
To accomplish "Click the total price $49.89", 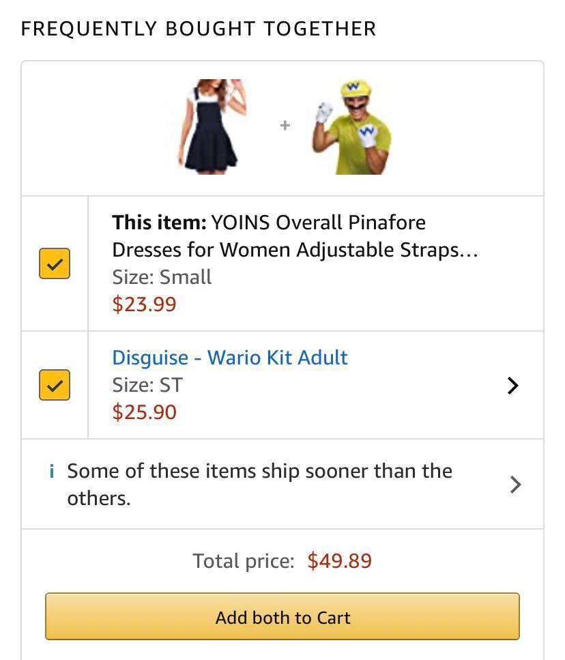I will click(339, 560).
